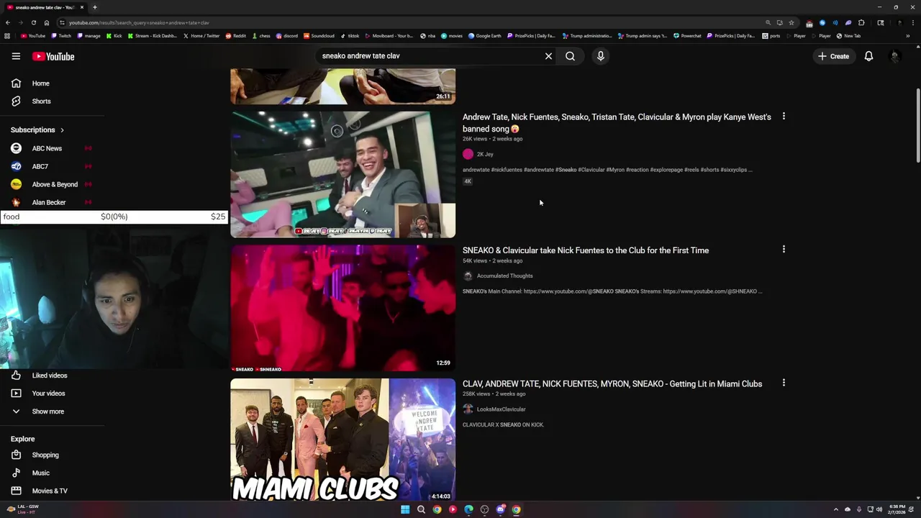
Task: Open the discord bookmark
Action: [286, 36]
